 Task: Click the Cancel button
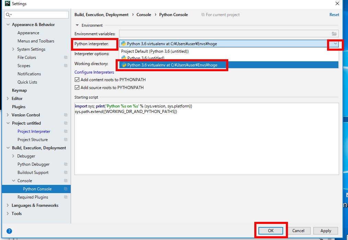pos(298,230)
